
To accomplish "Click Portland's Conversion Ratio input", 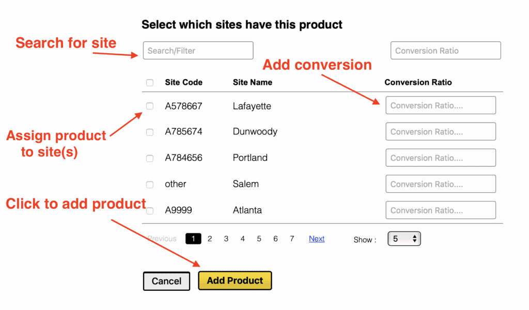I will 441,158.
